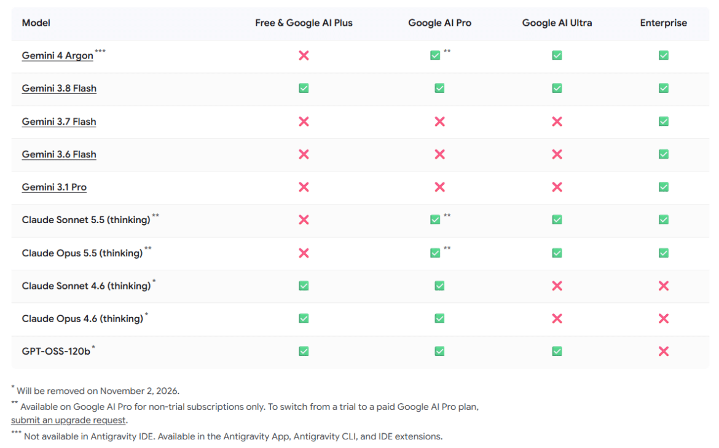
Task: Click the submit an upgrade request link
Action: [x=68, y=420]
